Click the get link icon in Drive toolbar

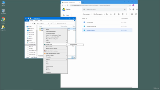(110, 14)
